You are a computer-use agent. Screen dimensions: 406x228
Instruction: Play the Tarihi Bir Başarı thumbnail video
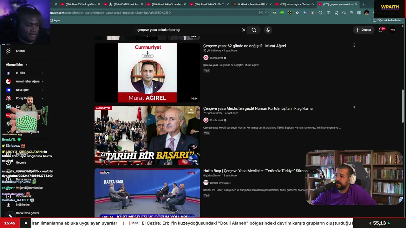147,135
